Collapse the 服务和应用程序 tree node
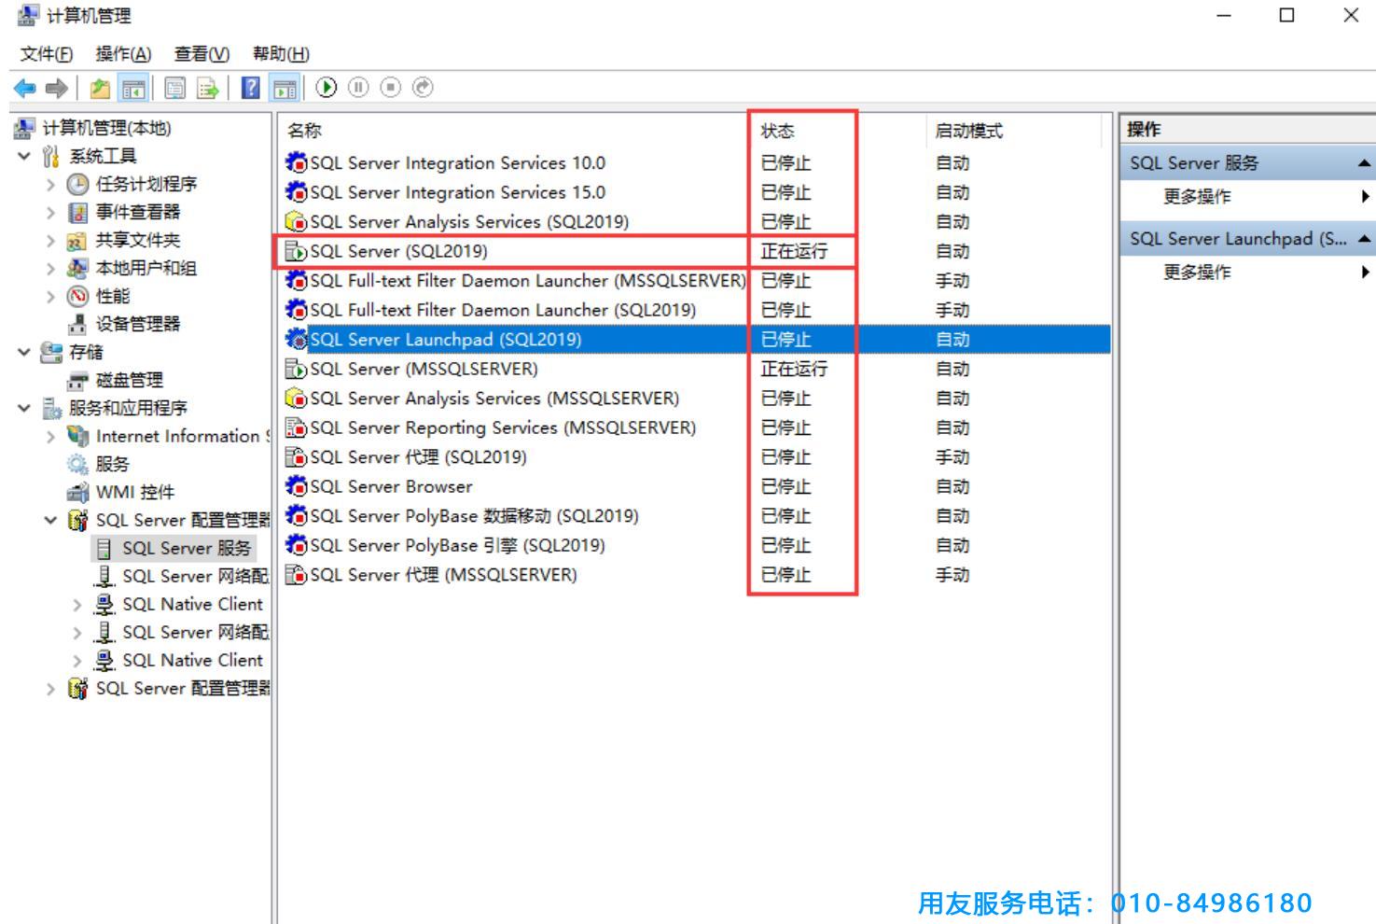Screen dimensions: 1376x924 coord(24,408)
